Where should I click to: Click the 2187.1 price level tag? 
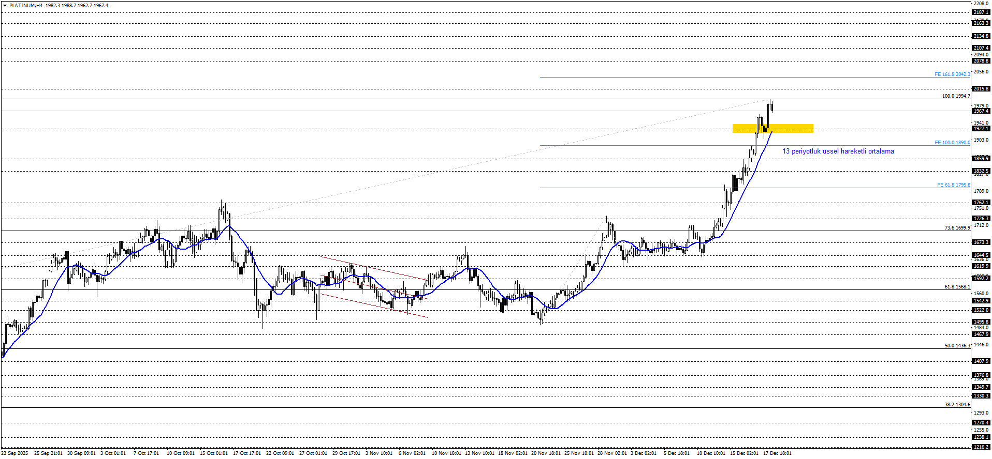981,12
